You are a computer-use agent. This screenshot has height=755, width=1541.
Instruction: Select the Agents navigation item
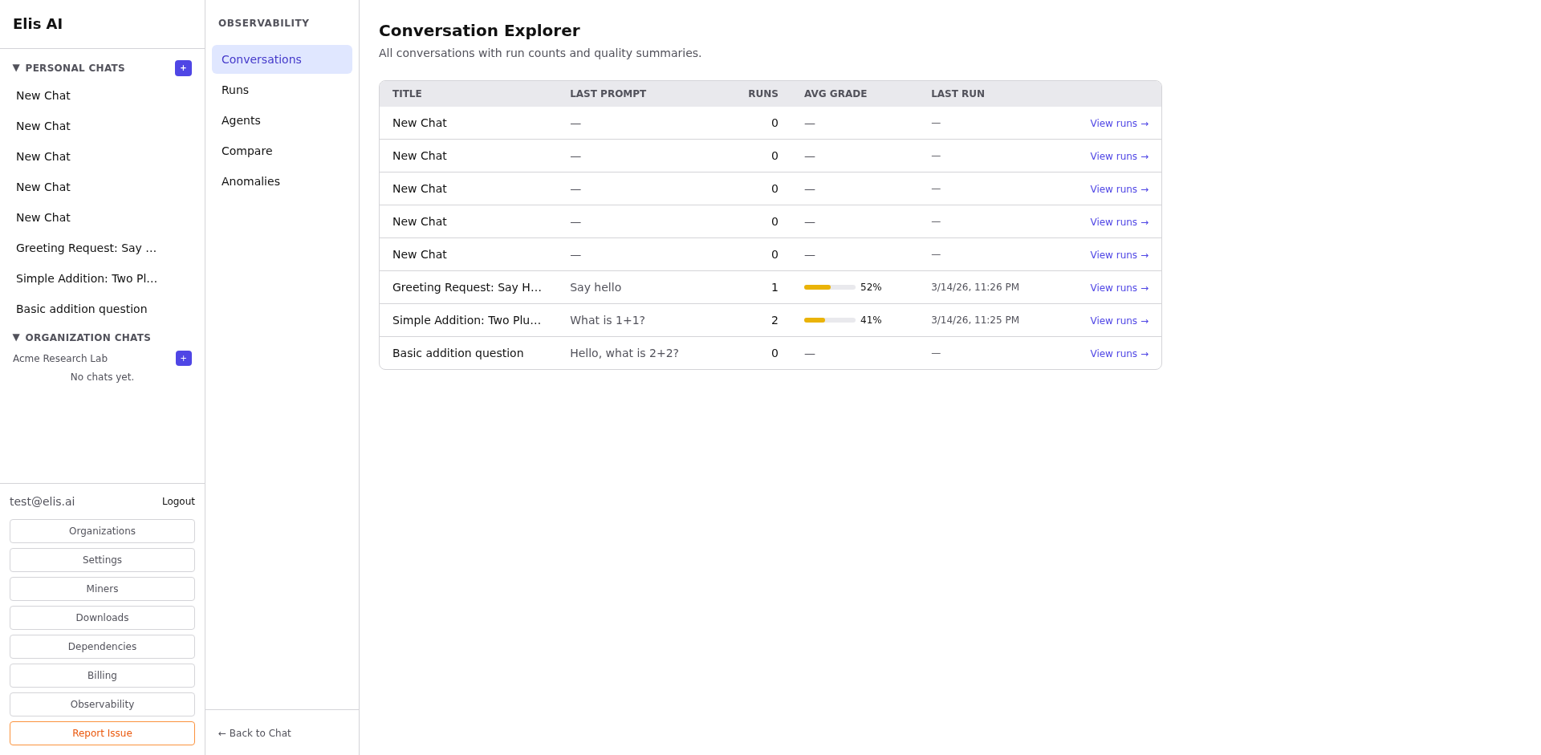(x=241, y=120)
